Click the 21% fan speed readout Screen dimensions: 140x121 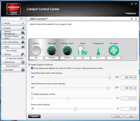point(114,58)
